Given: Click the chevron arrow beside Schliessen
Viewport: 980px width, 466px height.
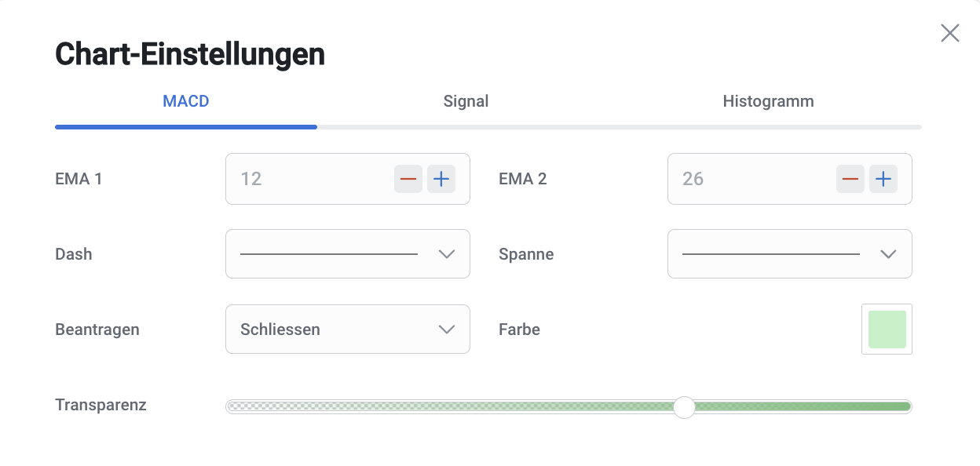Looking at the screenshot, I should 447,329.
